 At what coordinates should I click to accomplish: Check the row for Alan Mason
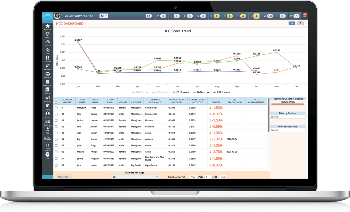pyautogui.click(x=56, y=133)
